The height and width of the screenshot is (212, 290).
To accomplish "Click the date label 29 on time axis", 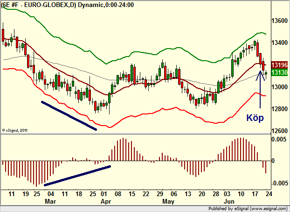I will (x=160, y=194).
